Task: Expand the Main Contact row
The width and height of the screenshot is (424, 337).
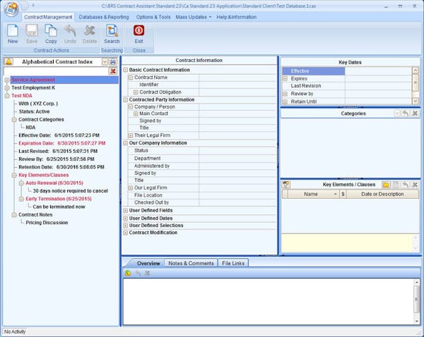Action: pos(136,114)
